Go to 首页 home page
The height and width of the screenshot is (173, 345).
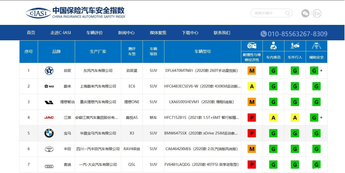tap(31, 33)
